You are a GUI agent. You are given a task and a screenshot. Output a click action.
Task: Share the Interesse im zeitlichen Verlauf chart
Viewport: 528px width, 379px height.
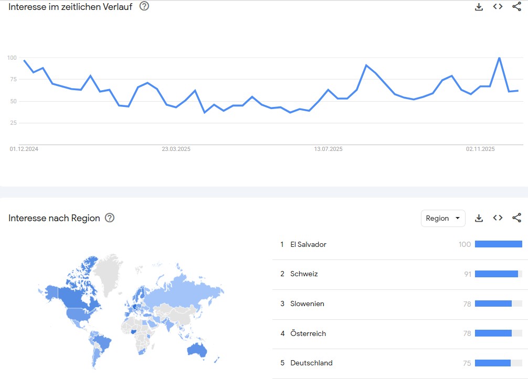tap(516, 7)
